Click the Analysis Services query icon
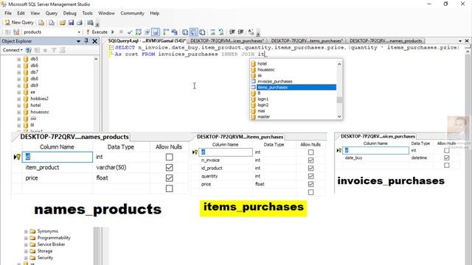472x265 pixels. pos(52,23)
